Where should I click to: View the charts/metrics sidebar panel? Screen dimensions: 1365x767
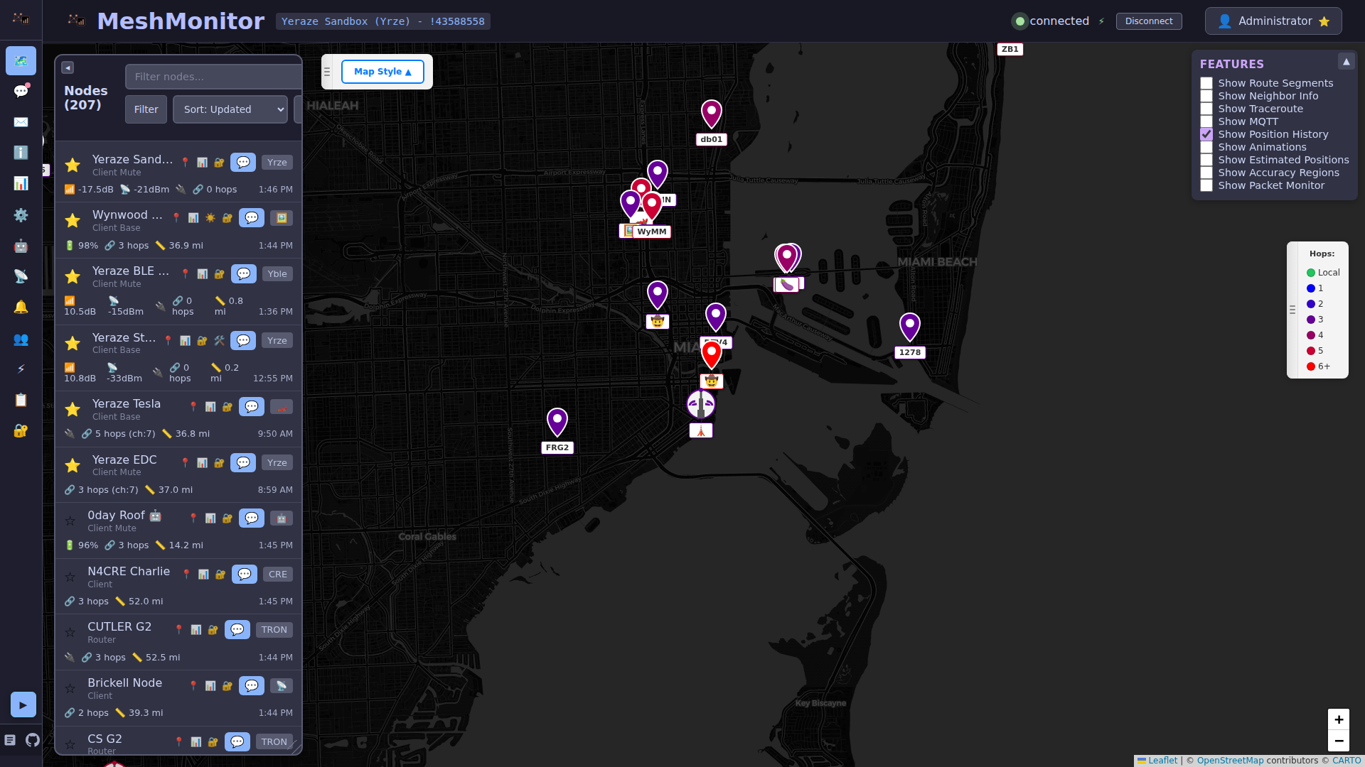[x=21, y=183]
